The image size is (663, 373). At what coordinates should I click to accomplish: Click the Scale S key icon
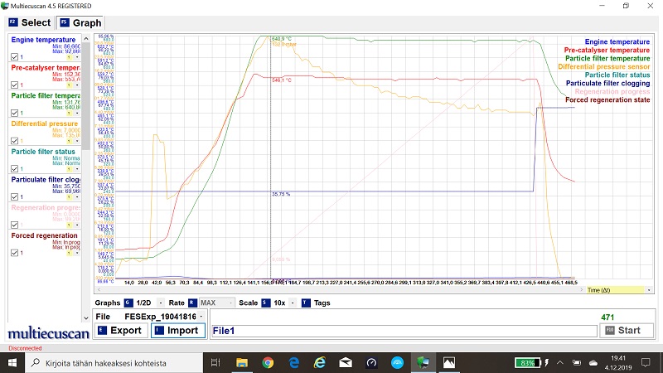click(x=265, y=303)
